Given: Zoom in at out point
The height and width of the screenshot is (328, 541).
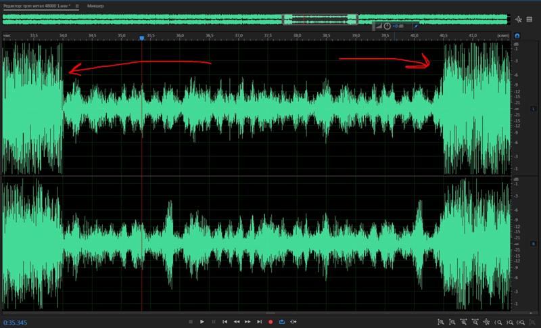Looking at the screenshot, I should click(510, 322).
